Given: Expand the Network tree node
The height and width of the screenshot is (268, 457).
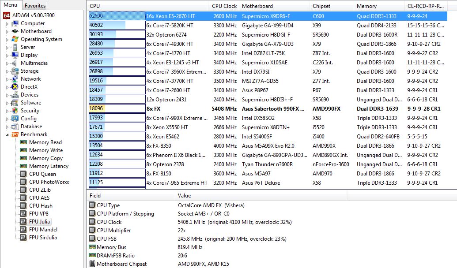Looking at the screenshot, I should click(8, 79).
